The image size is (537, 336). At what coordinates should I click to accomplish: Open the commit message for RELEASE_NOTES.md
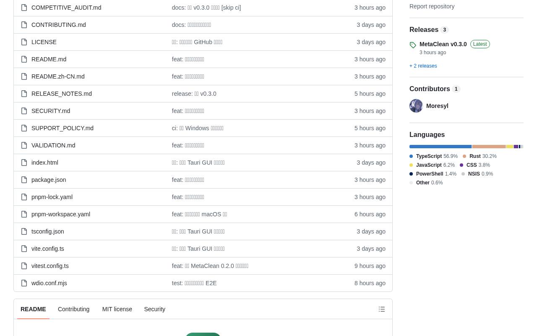[194, 94]
